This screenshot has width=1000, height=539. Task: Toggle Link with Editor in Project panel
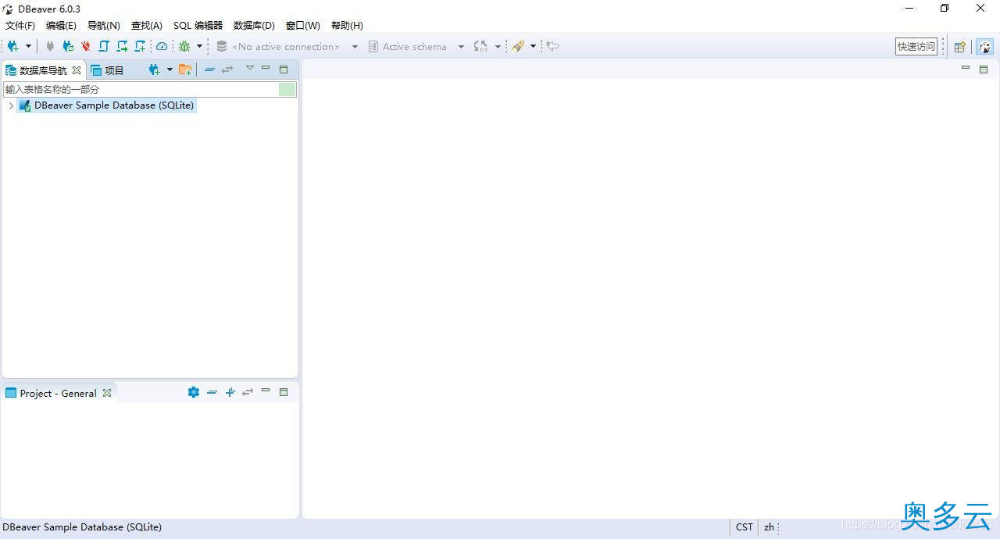click(248, 392)
